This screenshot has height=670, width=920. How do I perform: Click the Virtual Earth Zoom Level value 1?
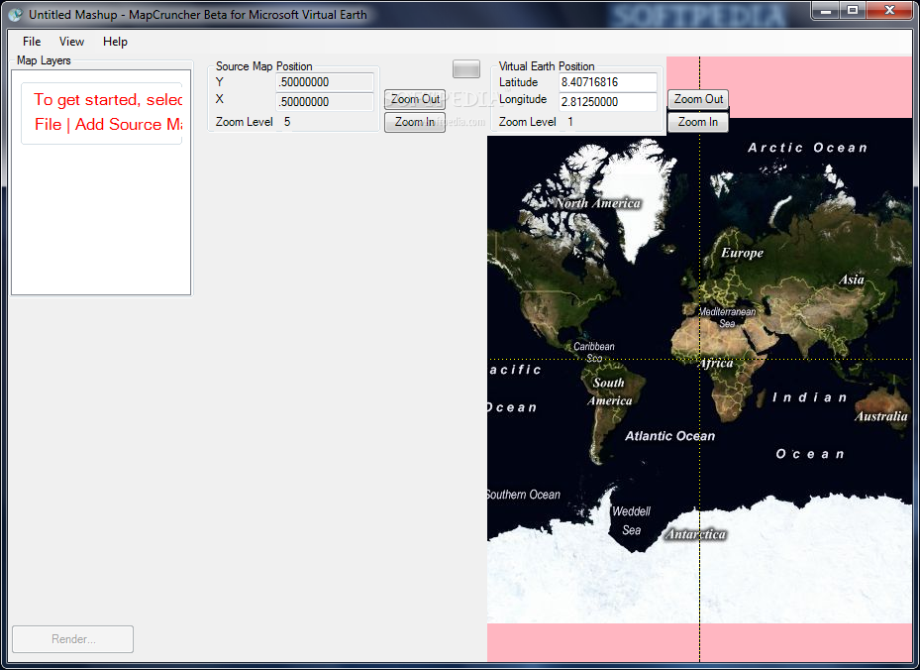(x=570, y=122)
